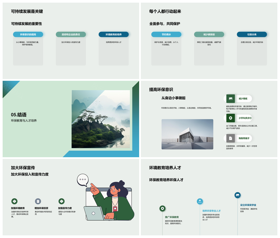Click the label 加强宣传力度

(65, 208)
